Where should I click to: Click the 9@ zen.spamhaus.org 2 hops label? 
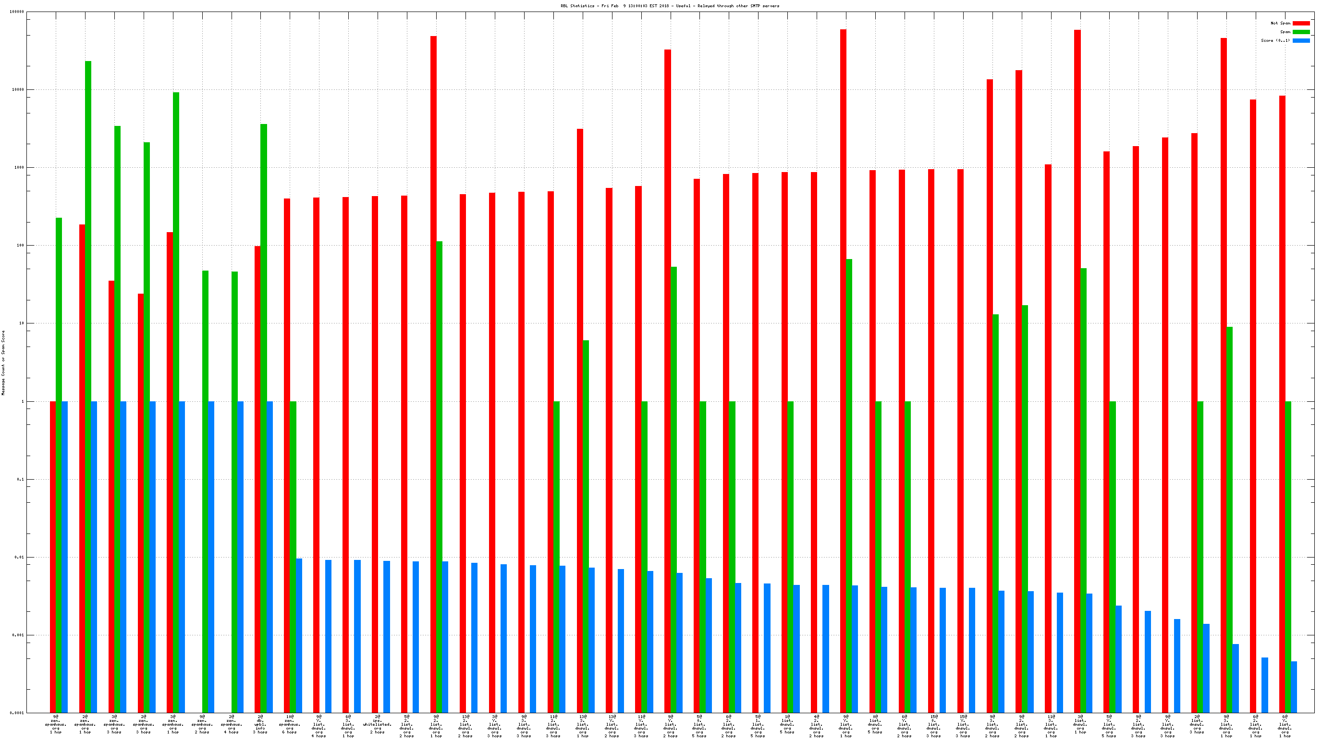point(202,724)
